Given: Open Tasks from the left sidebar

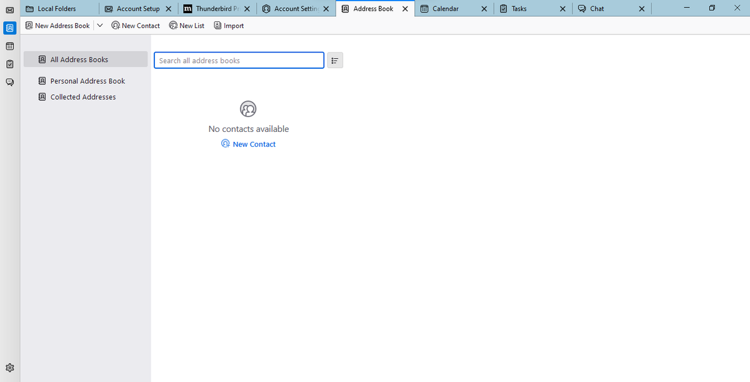Looking at the screenshot, I should (9, 64).
